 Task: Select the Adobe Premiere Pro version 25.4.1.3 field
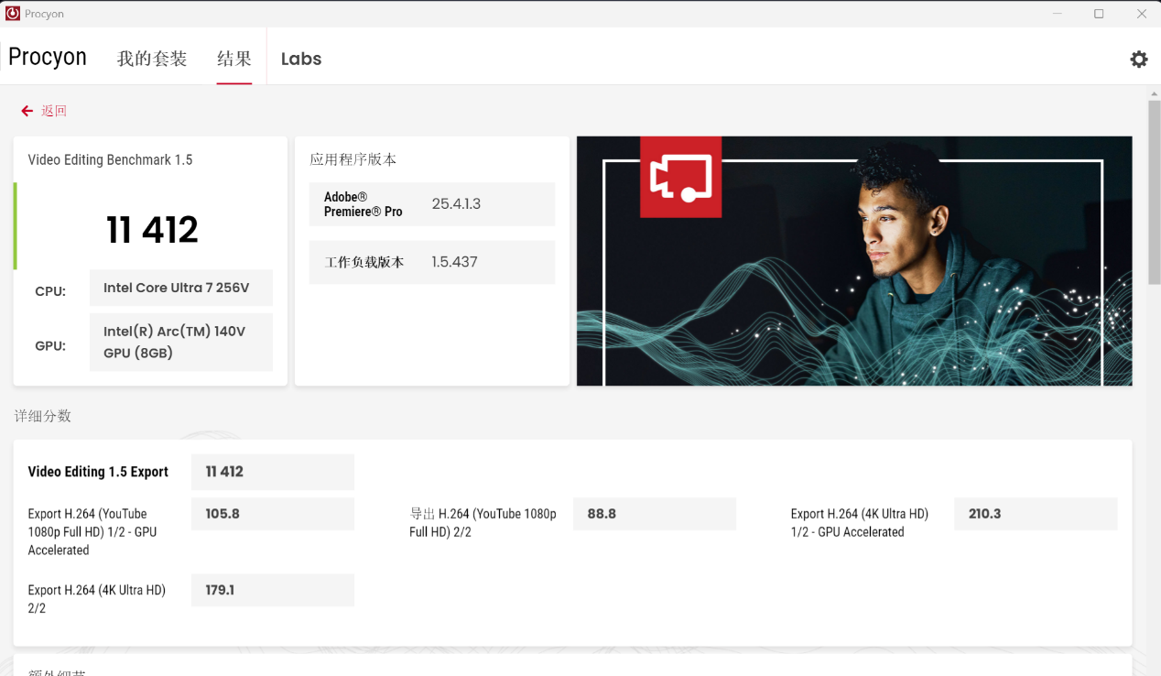point(431,203)
